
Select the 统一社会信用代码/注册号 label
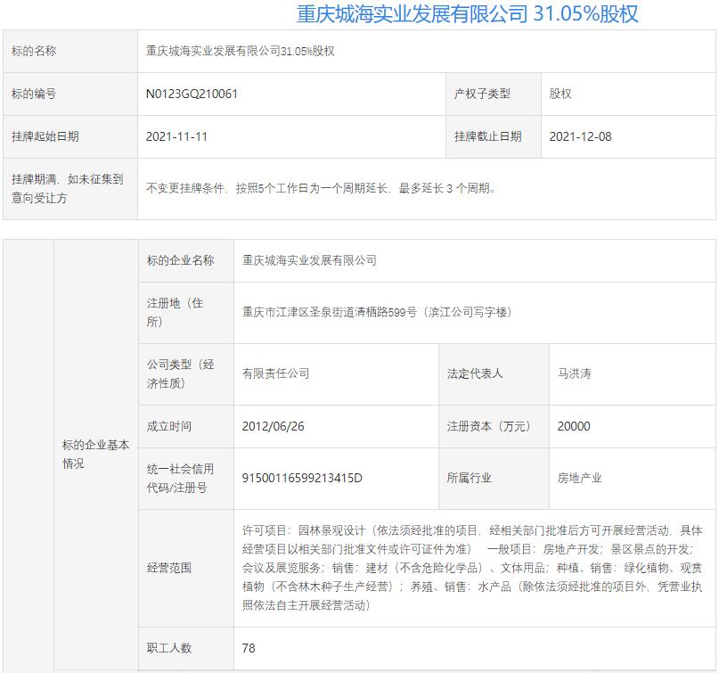tap(180, 479)
